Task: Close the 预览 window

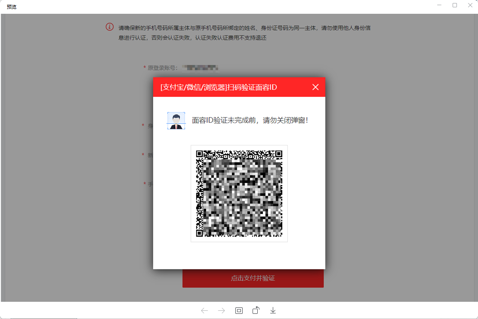Action: coord(470,5)
